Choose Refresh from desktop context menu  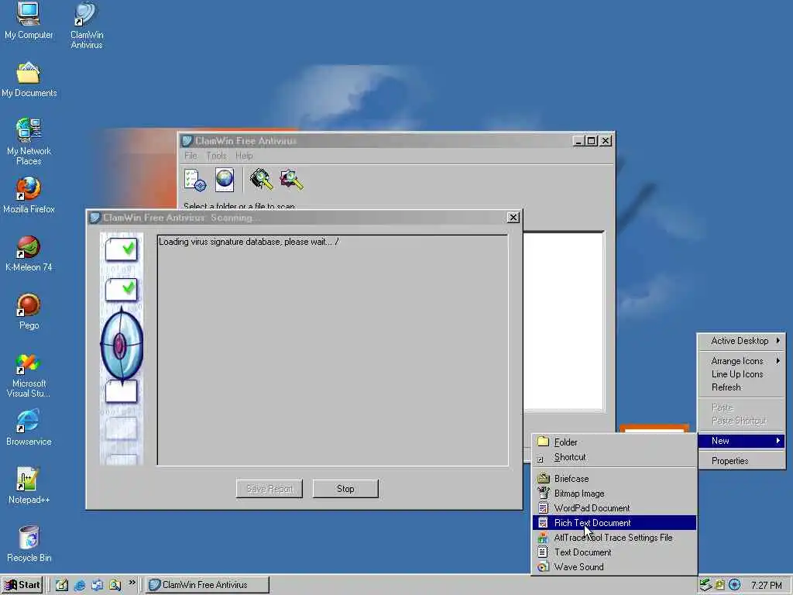click(741, 387)
